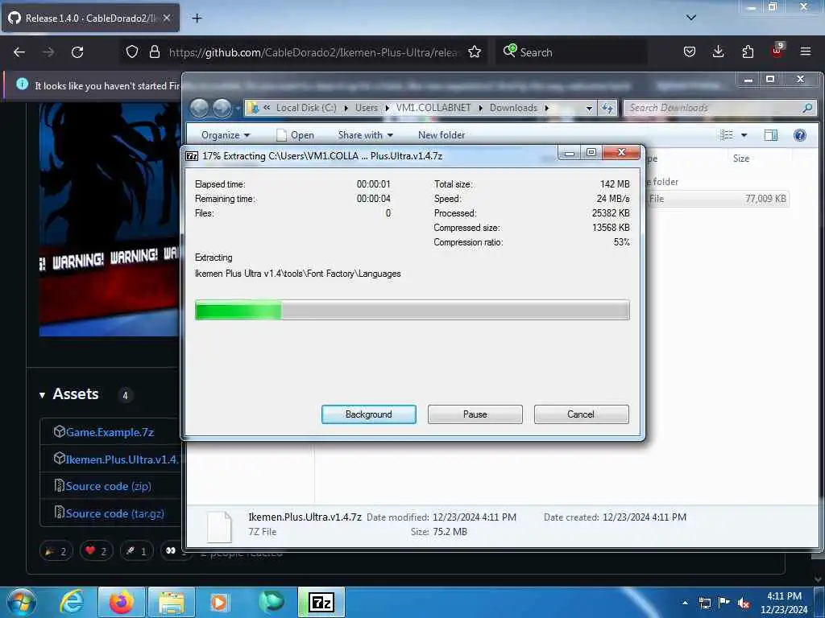This screenshot has height=618, width=825.
Task: Bookmark this page with star icon
Action: click(x=475, y=52)
